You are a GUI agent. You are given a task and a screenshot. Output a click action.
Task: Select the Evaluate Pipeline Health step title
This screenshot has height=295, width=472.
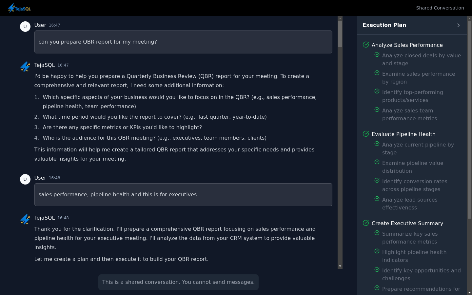(x=403, y=134)
